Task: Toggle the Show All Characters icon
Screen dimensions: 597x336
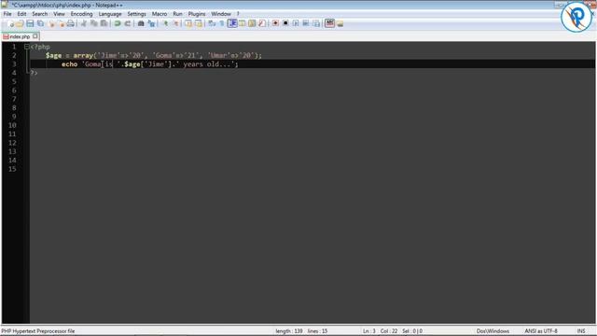Action: 221,23
